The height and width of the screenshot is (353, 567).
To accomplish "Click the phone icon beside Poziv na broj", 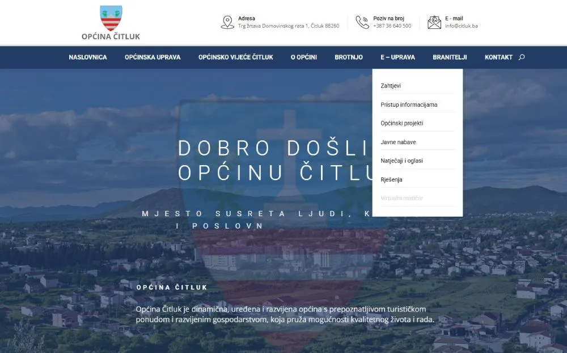I will point(362,22).
